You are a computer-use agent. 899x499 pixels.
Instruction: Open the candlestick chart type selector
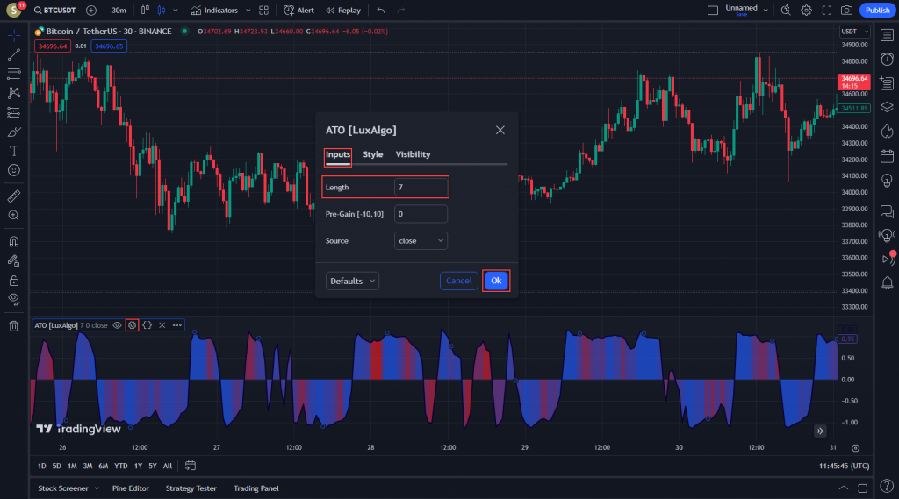click(162, 11)
